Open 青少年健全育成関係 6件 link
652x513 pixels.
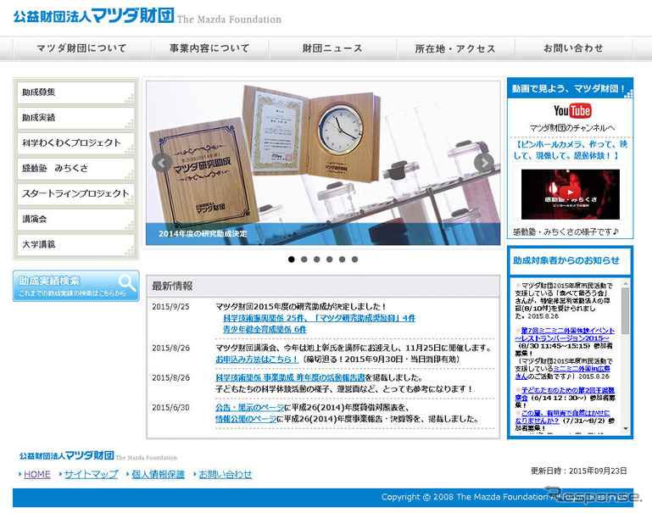tap(265, 330)
